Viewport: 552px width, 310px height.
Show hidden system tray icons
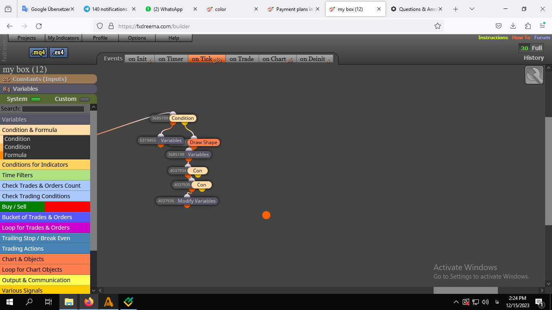tap(456, 302)
